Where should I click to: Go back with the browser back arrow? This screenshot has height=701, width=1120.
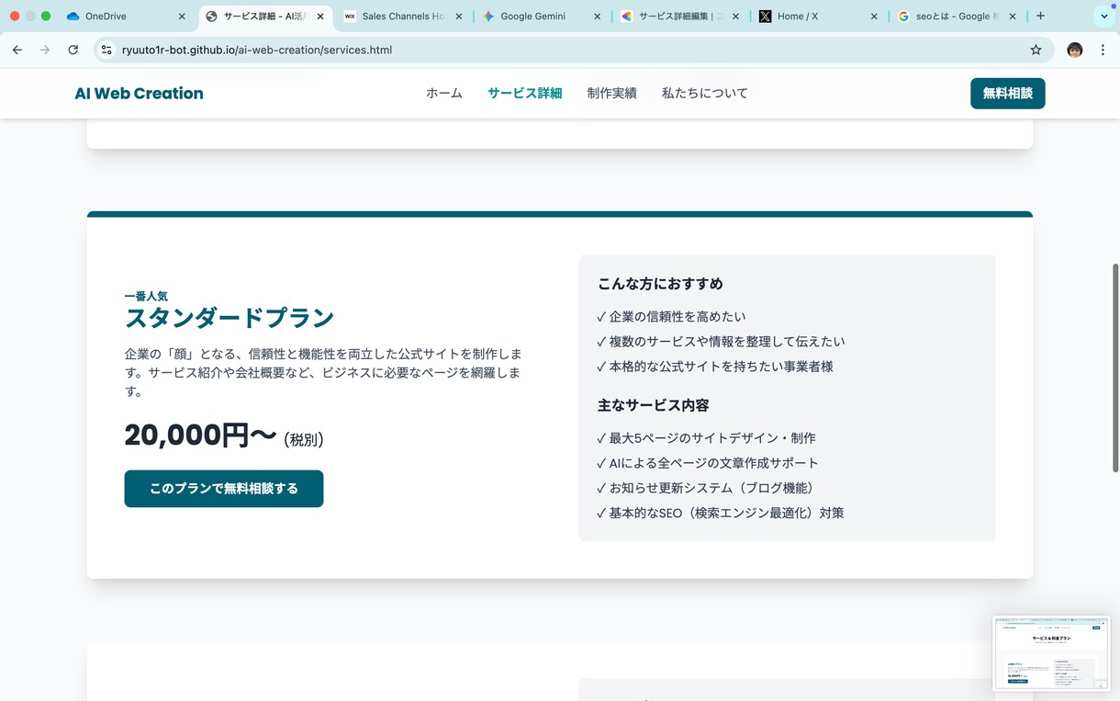[x=17, y=50]
